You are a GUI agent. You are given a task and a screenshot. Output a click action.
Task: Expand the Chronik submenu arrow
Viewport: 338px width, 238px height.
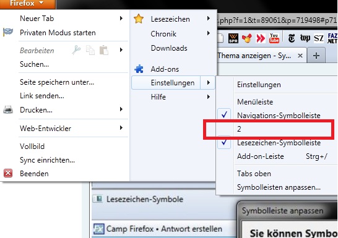point(209,33)
